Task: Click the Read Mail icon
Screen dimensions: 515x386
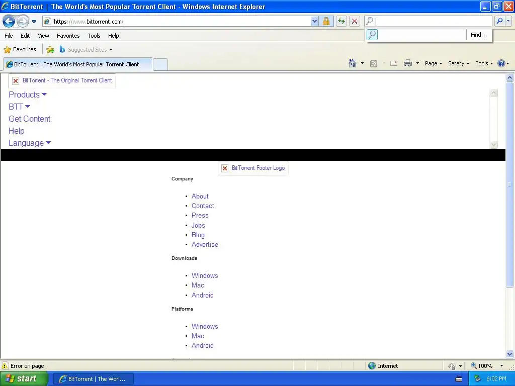Action: click(394, 63)
